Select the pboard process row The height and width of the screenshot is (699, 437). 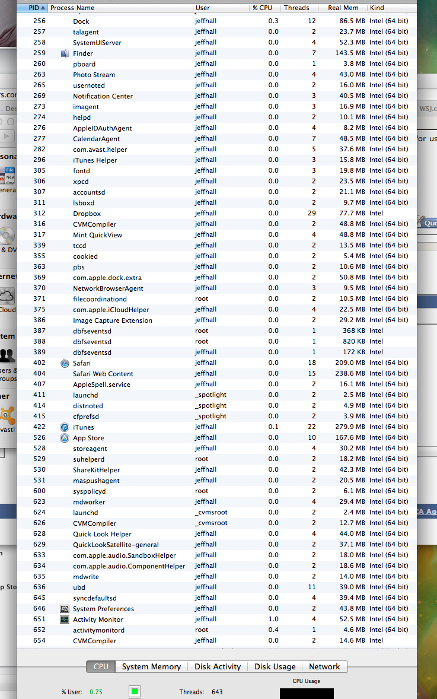(216, 64)
